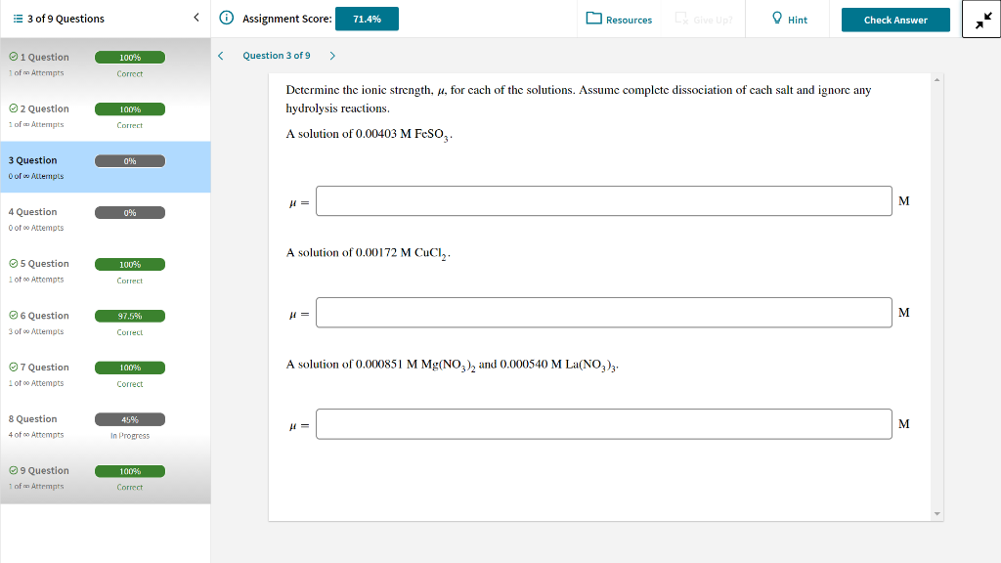Click the Resources folder icon
Screen dimensions: 1001x563
[593, 18]
